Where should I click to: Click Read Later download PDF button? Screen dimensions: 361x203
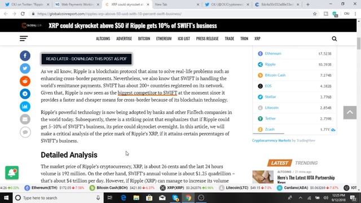(x=86, y=59)
